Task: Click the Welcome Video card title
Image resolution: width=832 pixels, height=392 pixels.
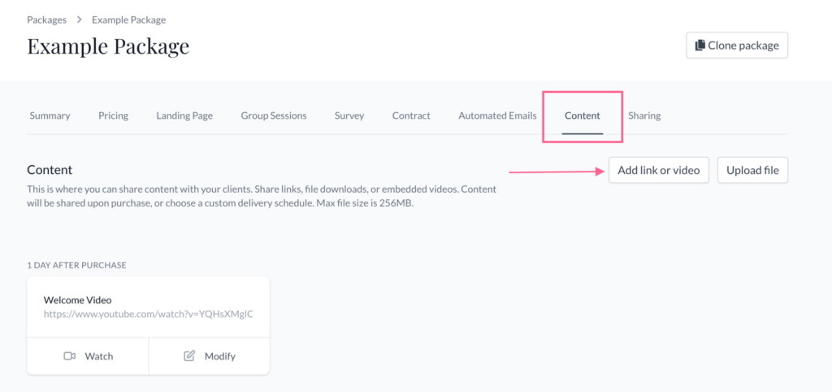Action: click(77, 300)
